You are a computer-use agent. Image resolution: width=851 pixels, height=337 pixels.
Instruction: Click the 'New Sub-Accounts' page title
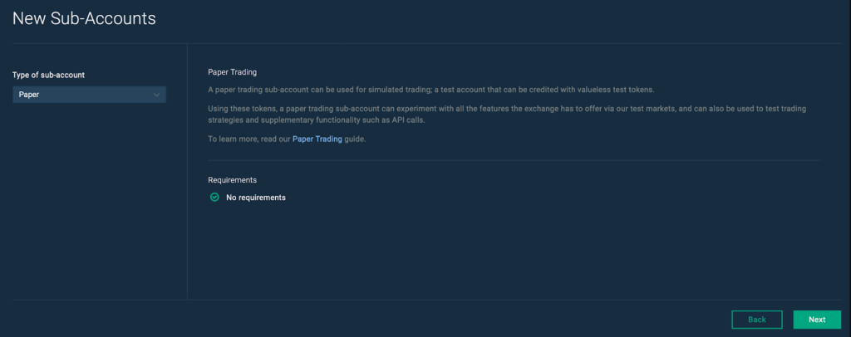tap(84, 18)
